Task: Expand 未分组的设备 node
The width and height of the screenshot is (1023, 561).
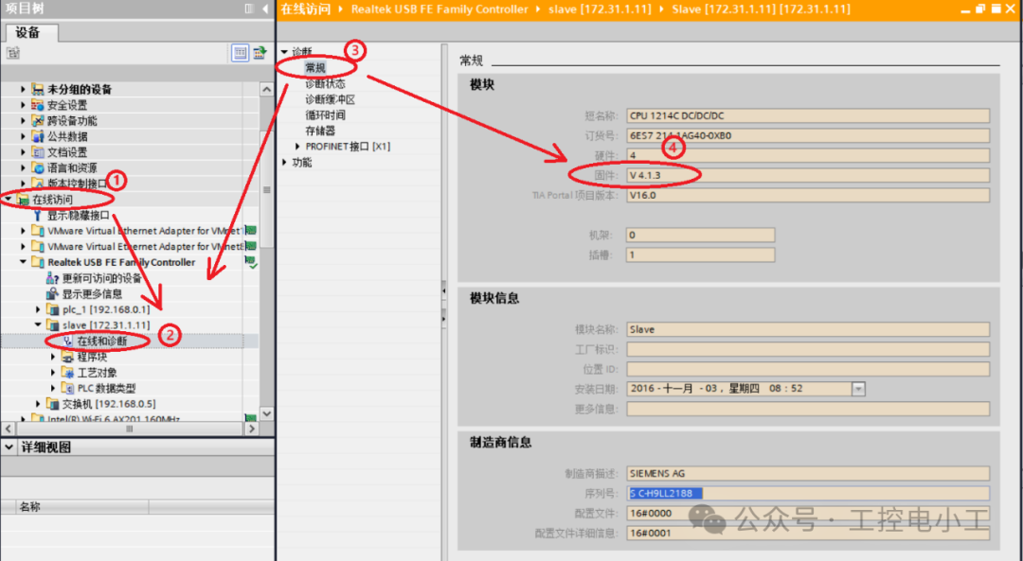Action: 23,89
